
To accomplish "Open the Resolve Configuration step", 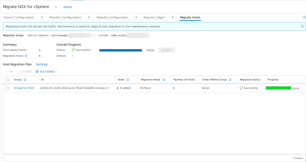I will tap(65, 17).
